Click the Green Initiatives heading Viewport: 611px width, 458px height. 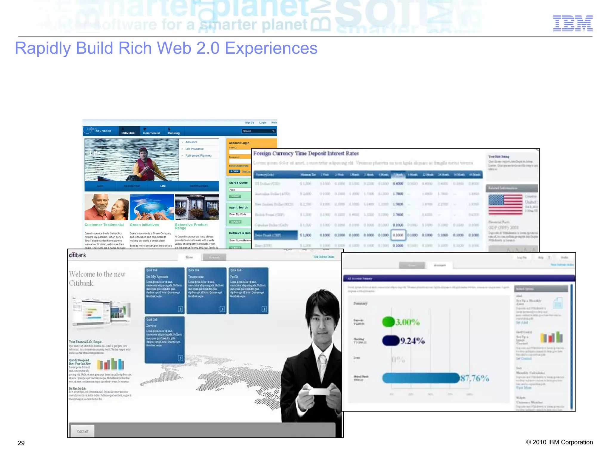(144, 225)
